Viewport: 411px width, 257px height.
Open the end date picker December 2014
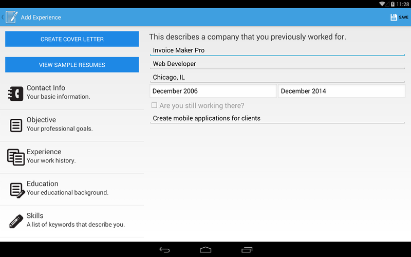coord(342,91)
